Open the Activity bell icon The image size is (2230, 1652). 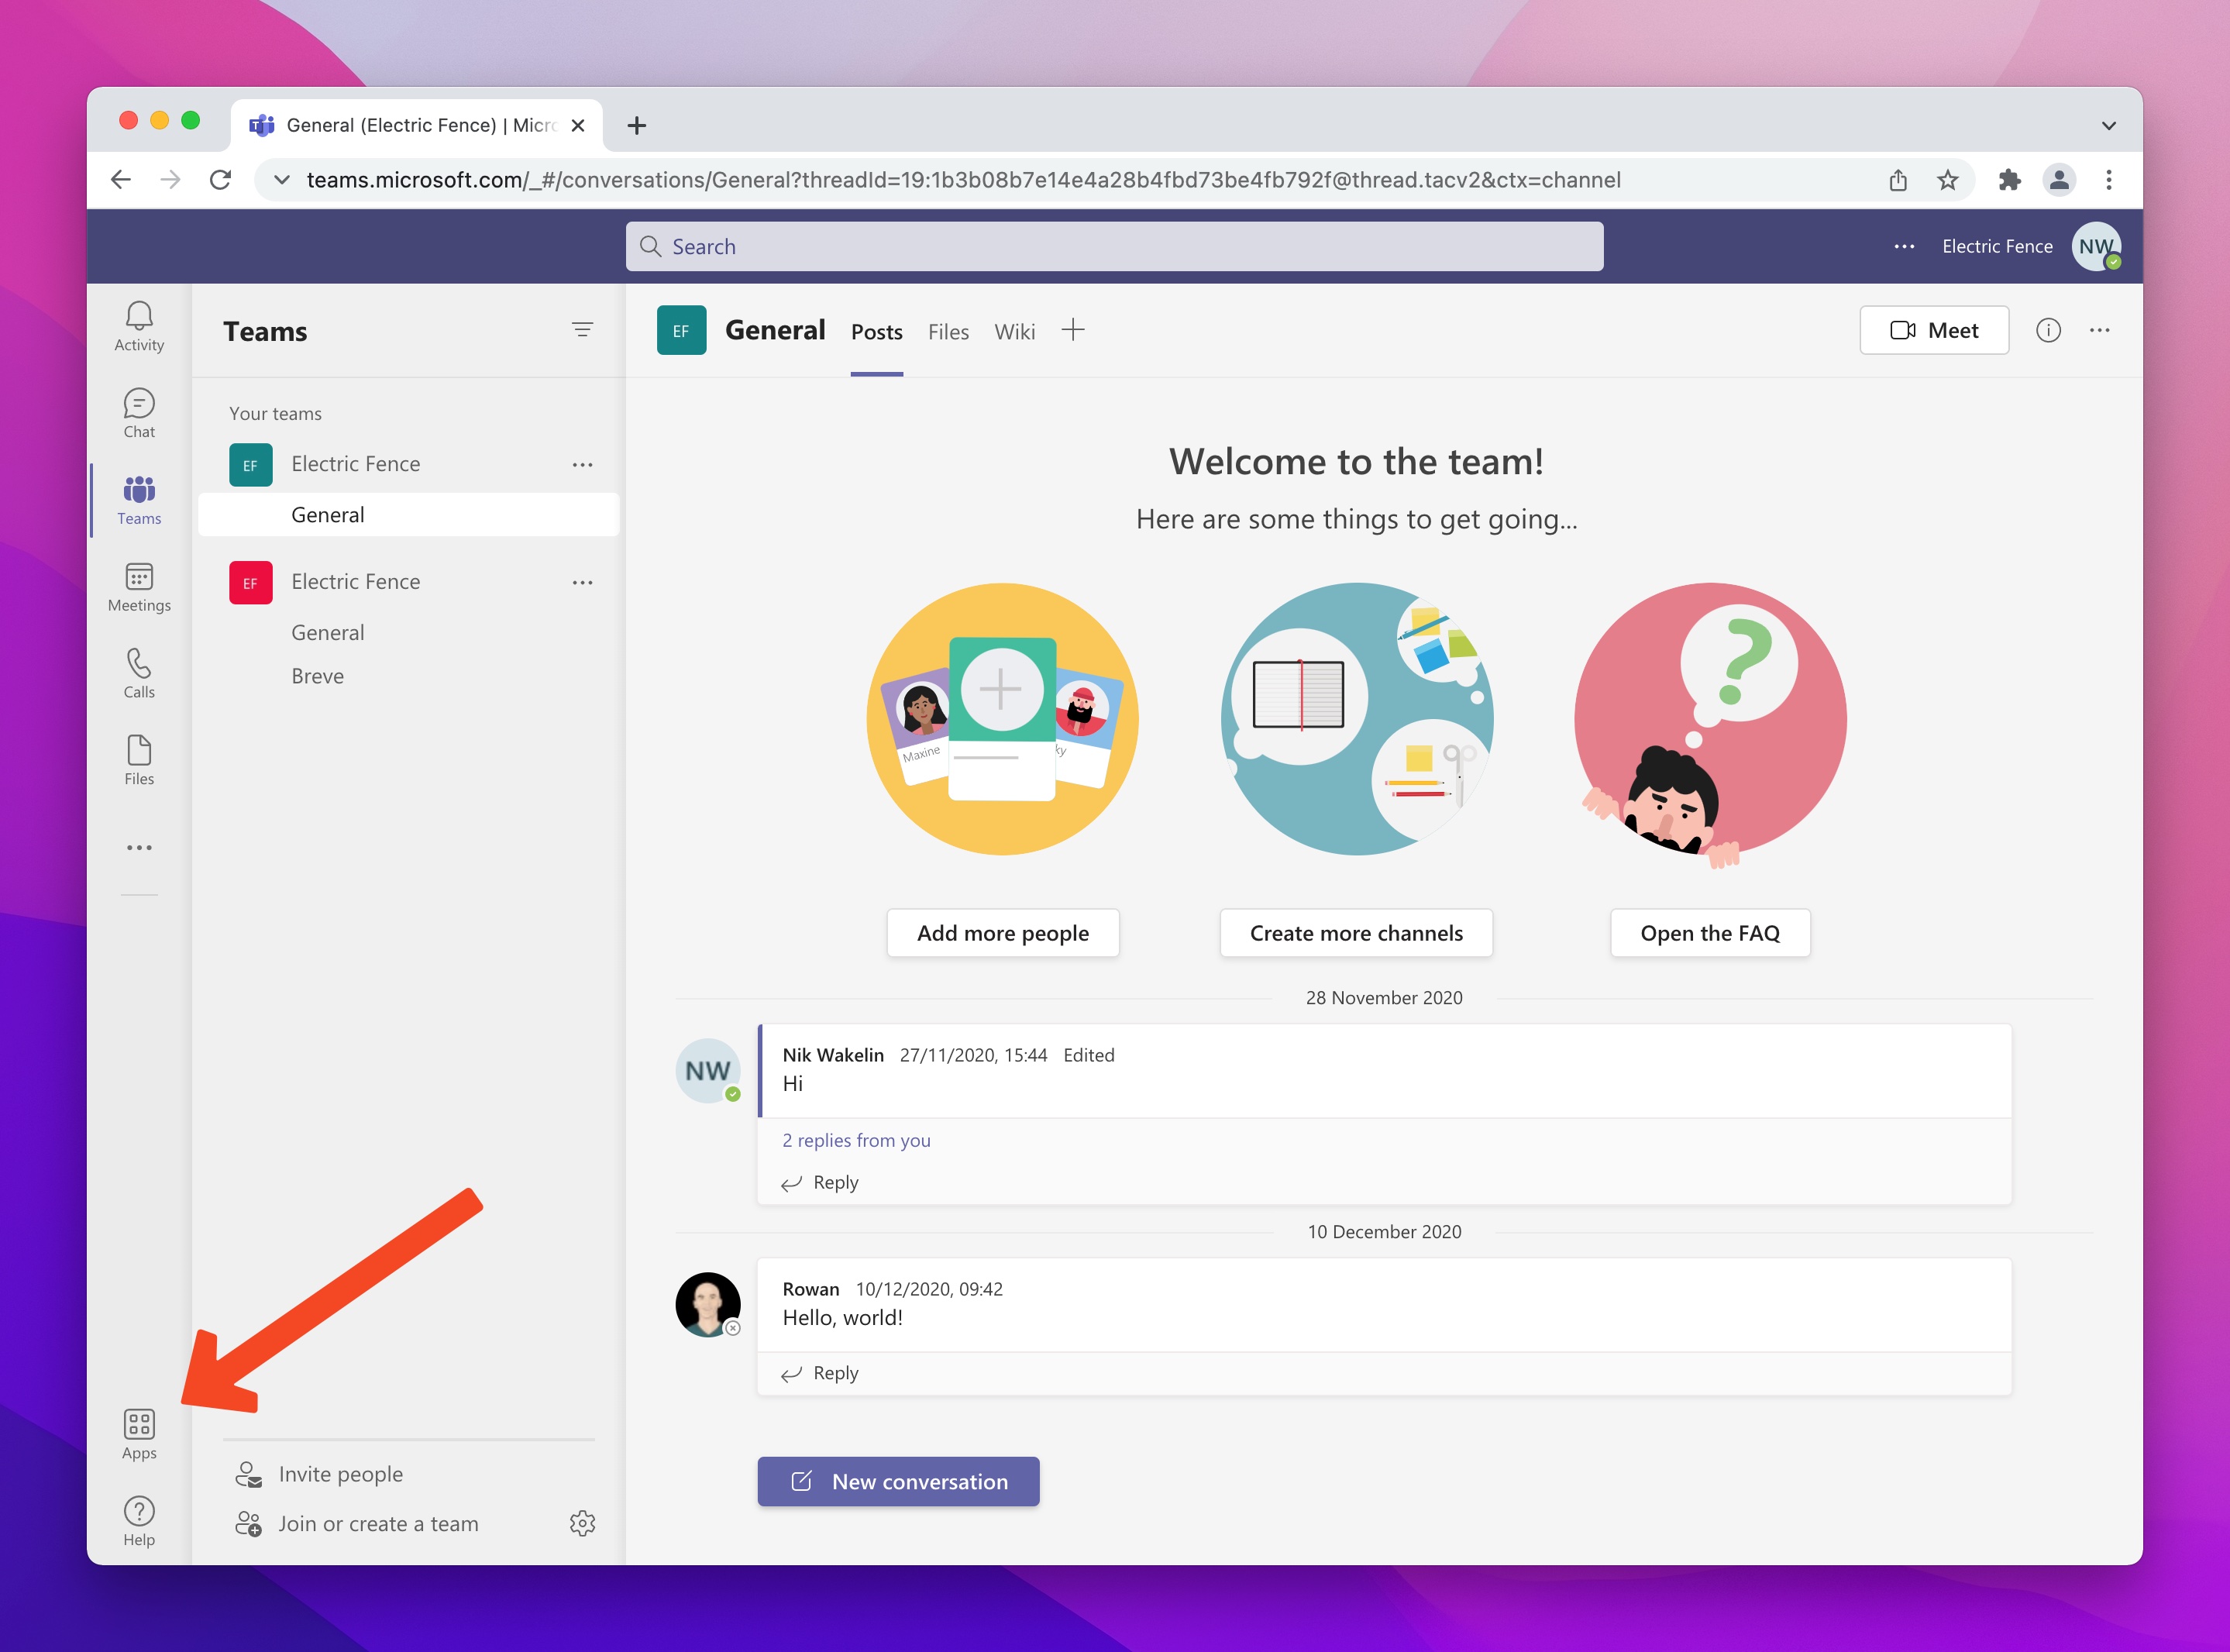coord(139,327)
